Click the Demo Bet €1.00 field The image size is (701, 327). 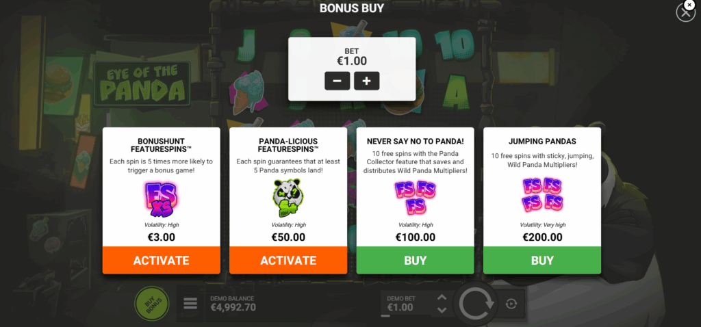(x=407, y=304)
